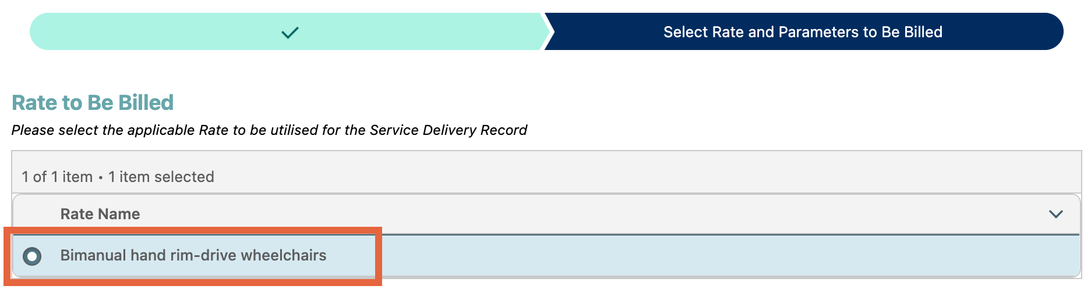Click the italic Service Delivery Record instruction
This screenshot has height=307, width=1091.
(269, 130)
